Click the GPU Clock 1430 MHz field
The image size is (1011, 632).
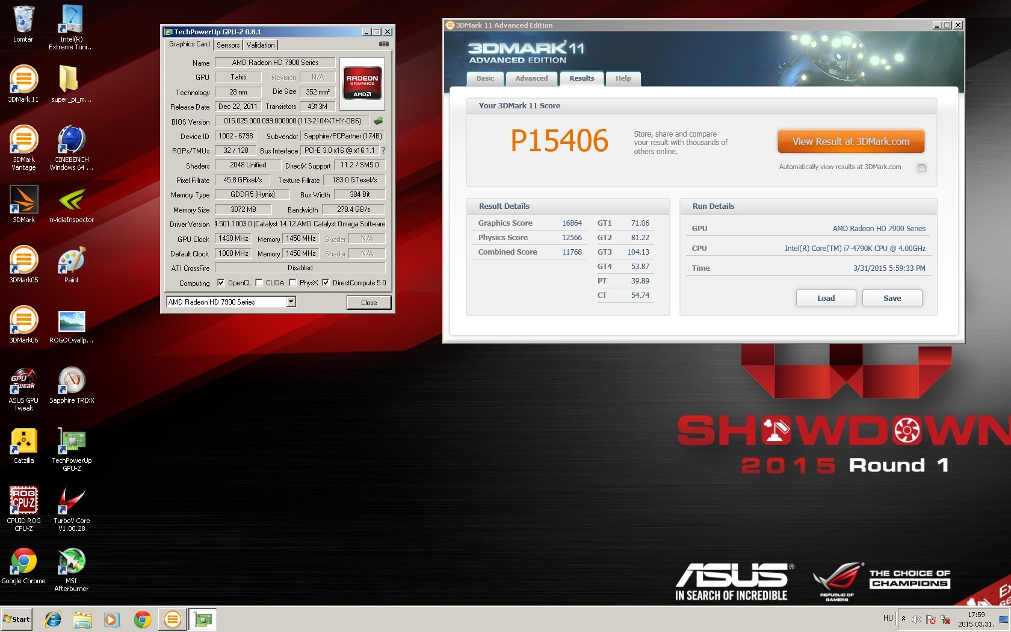pos(233,238)
